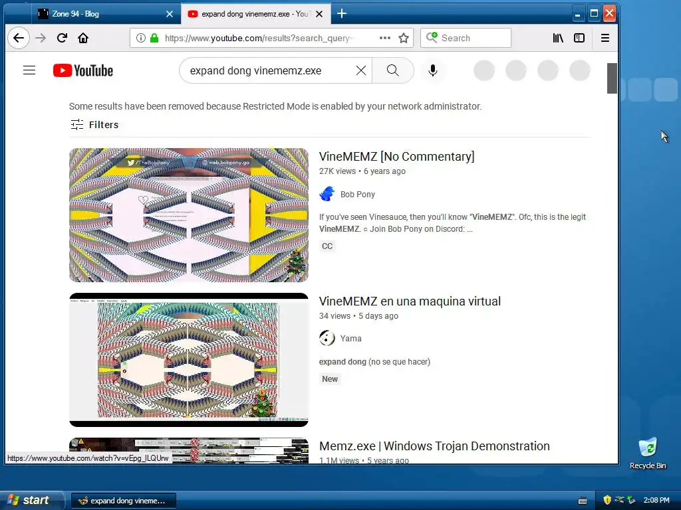681x510 pixels.
Task: Open VineMEMZ [No Commentary] video title
Action: [396, 157]
